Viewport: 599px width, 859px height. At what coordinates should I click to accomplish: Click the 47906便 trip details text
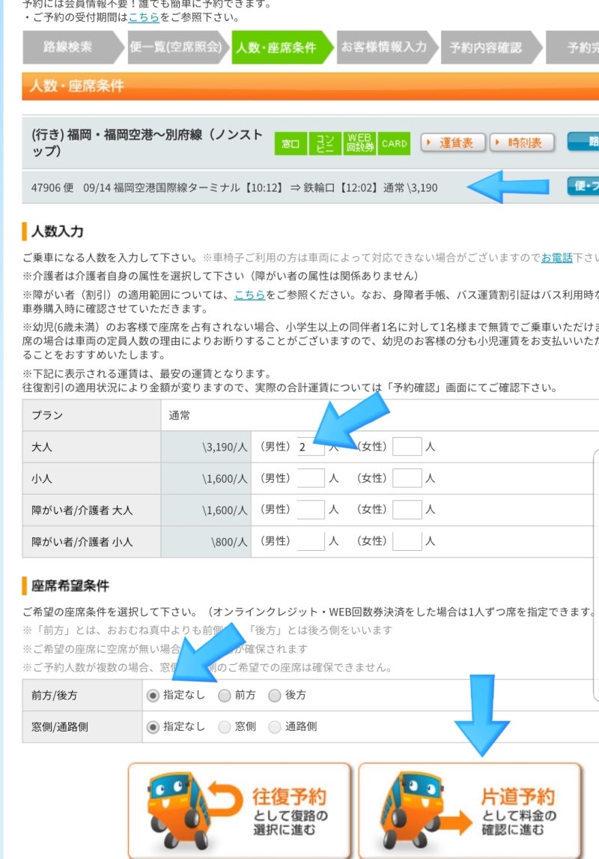click(234, 188)
